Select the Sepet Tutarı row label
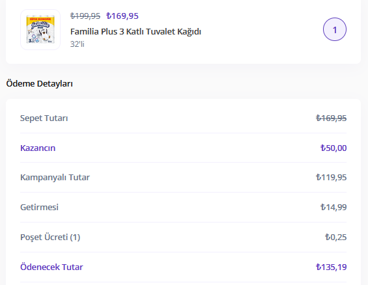Viewport: 368px width, 285px height. click(44, 118)
